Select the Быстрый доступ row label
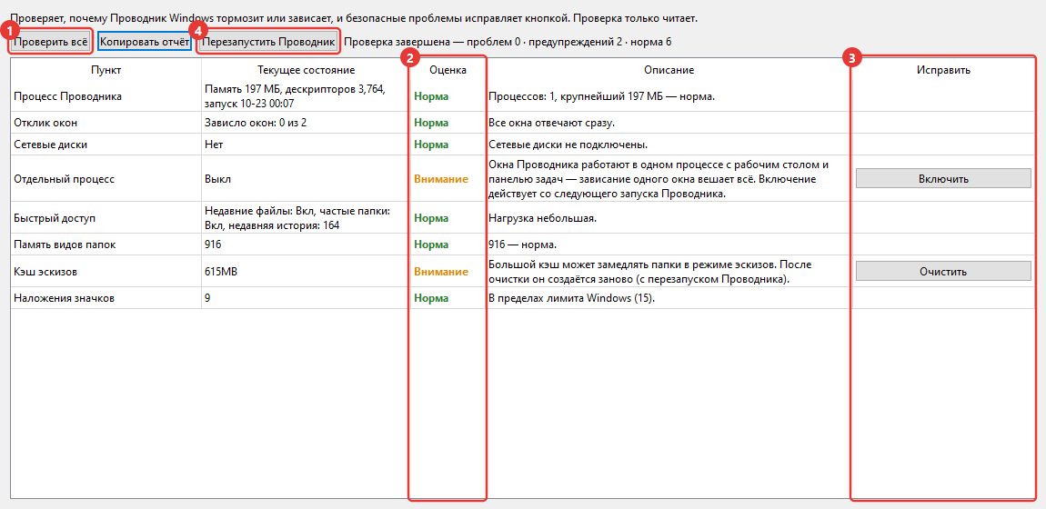 [55, 218]
